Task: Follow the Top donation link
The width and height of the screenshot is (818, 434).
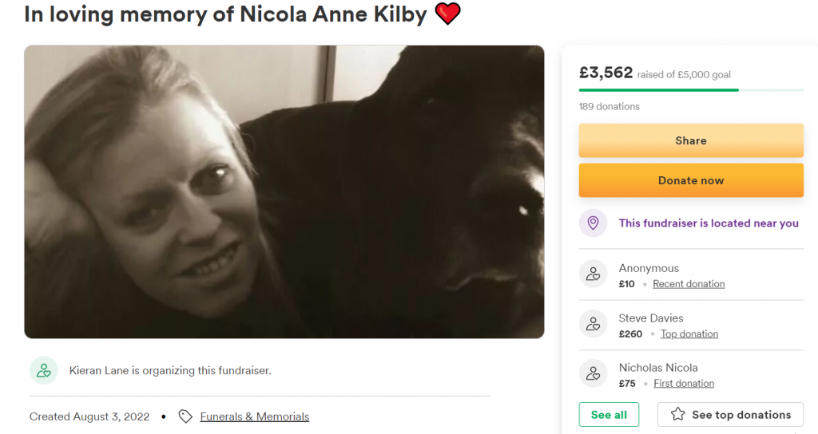Action: [x=689, y=334]
